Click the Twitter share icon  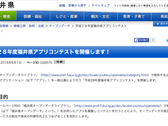point(167,40)
